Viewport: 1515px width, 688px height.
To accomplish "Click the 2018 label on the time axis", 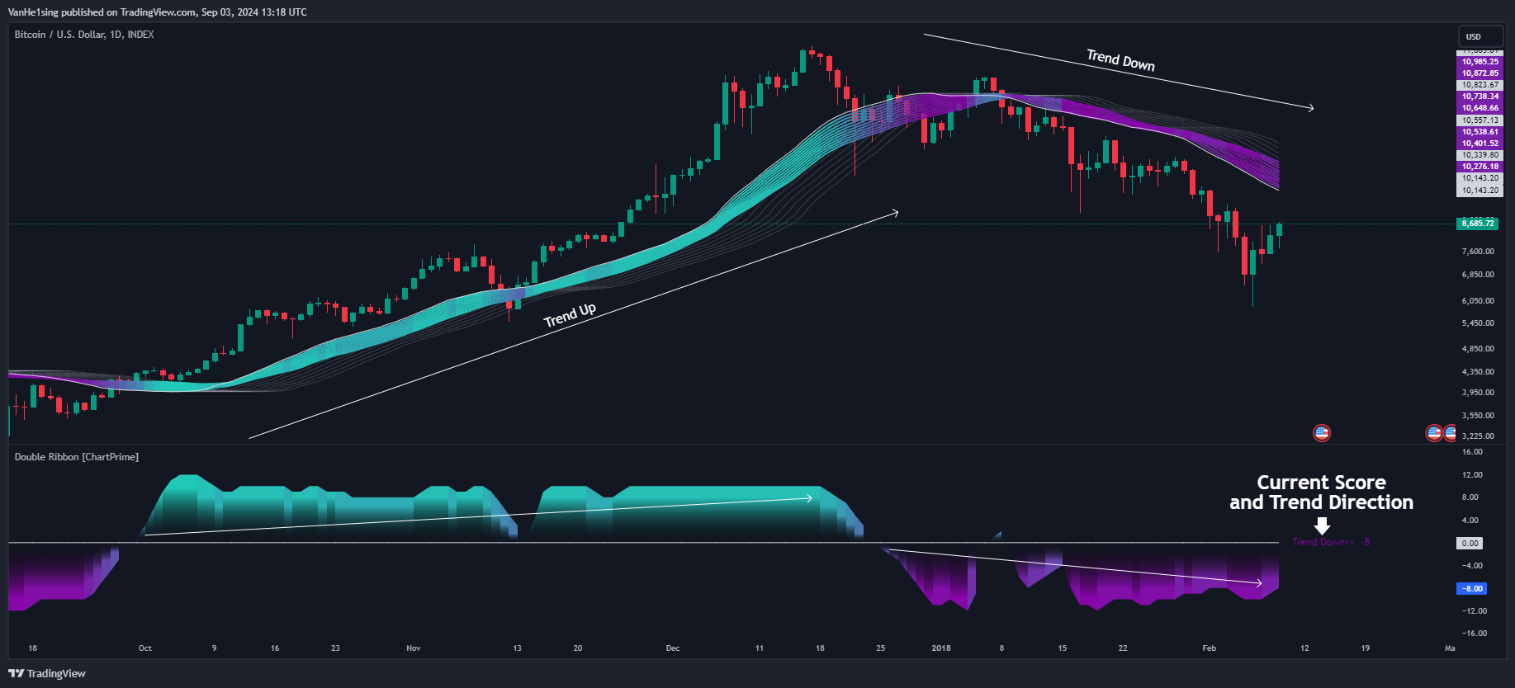I will point(941,648).
